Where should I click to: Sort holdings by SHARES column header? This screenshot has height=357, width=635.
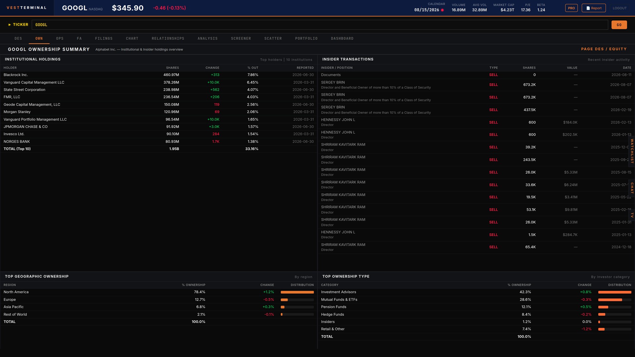[172, 68]
